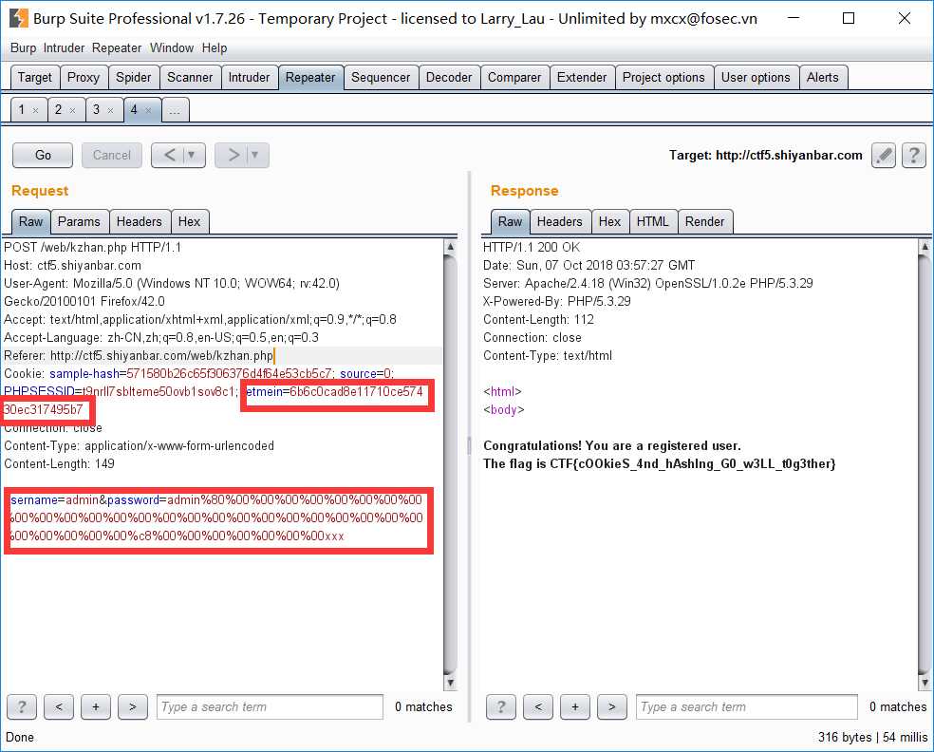Viewport: 934px width, 752px height.
Task: Click the Burp Suite logo icon
Action: 18,18
